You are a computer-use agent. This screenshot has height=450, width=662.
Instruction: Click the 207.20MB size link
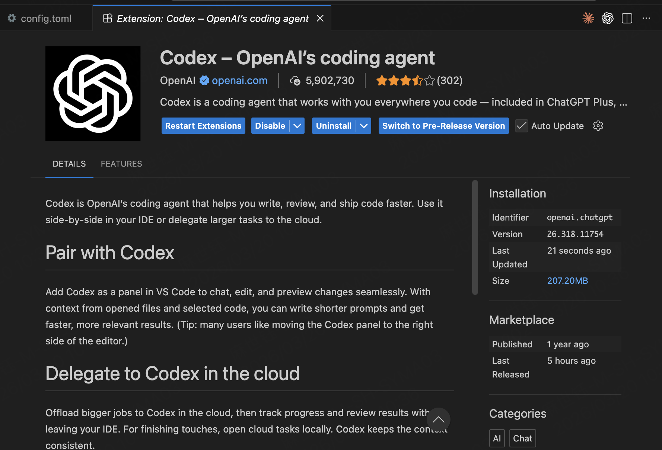(567, 281)
